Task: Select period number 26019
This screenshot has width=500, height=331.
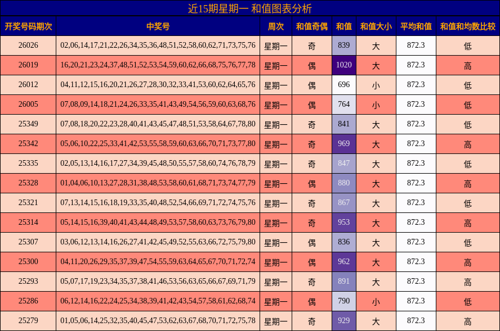Action: [x=29, y=64]
